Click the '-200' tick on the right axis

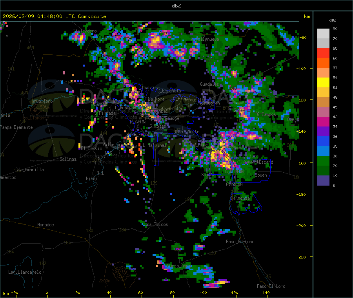[302, 226]
